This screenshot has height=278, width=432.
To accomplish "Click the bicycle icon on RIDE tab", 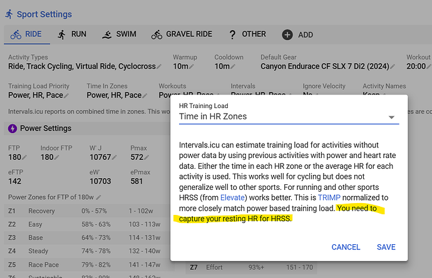I will coord(16,34).
